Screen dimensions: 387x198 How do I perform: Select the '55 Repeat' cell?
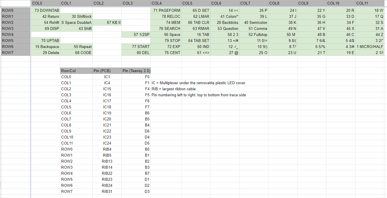(x=76, y=47)
